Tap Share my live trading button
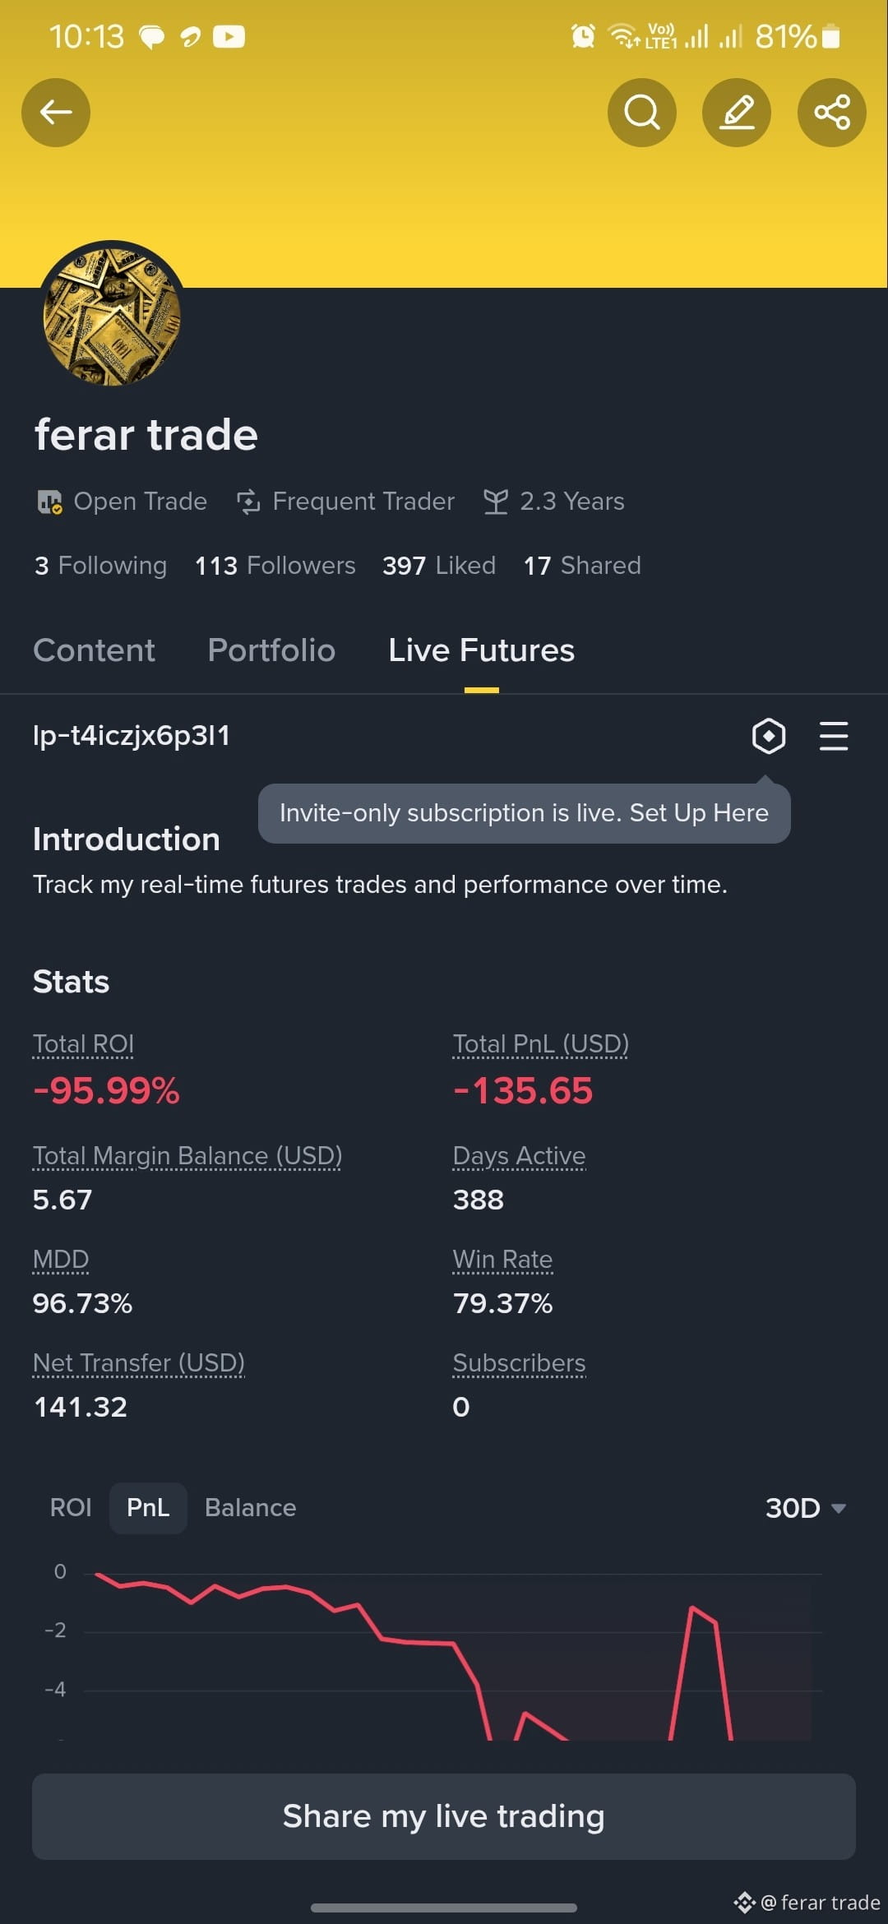Image resolution: width=888 pixels, height=1924 pixels. tap(444, 1816)
